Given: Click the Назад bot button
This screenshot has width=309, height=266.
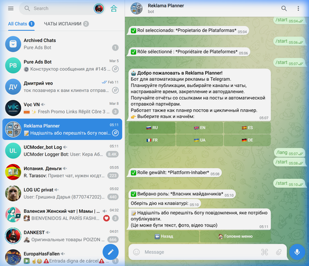Looking at the screenshot, I should (x=164, y=236).
